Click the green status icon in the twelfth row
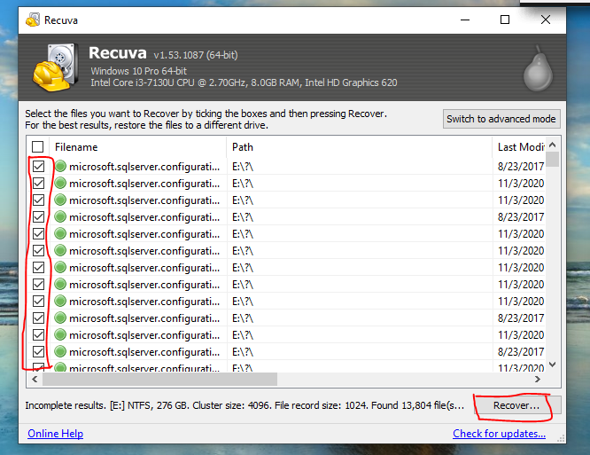This screenshot has width=590, height=455. click(x=60, y=351)
